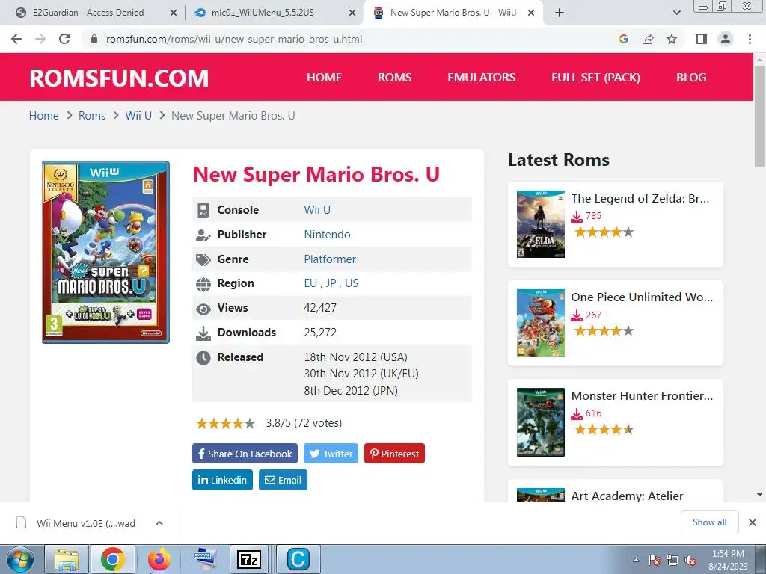The height and width of the screenshot is (574, 766).
Task: Click the Linkedin share button
Action: 222,480
